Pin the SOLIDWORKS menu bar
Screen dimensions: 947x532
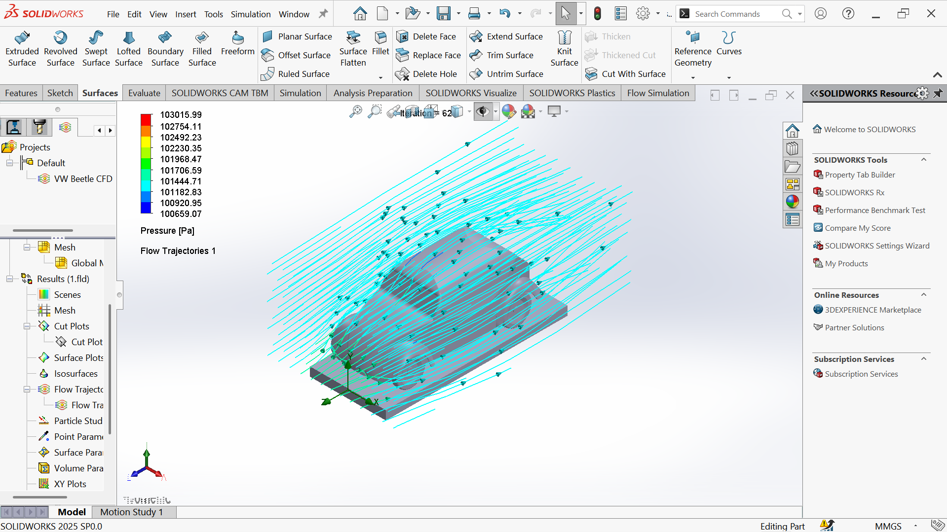point(323,14)
